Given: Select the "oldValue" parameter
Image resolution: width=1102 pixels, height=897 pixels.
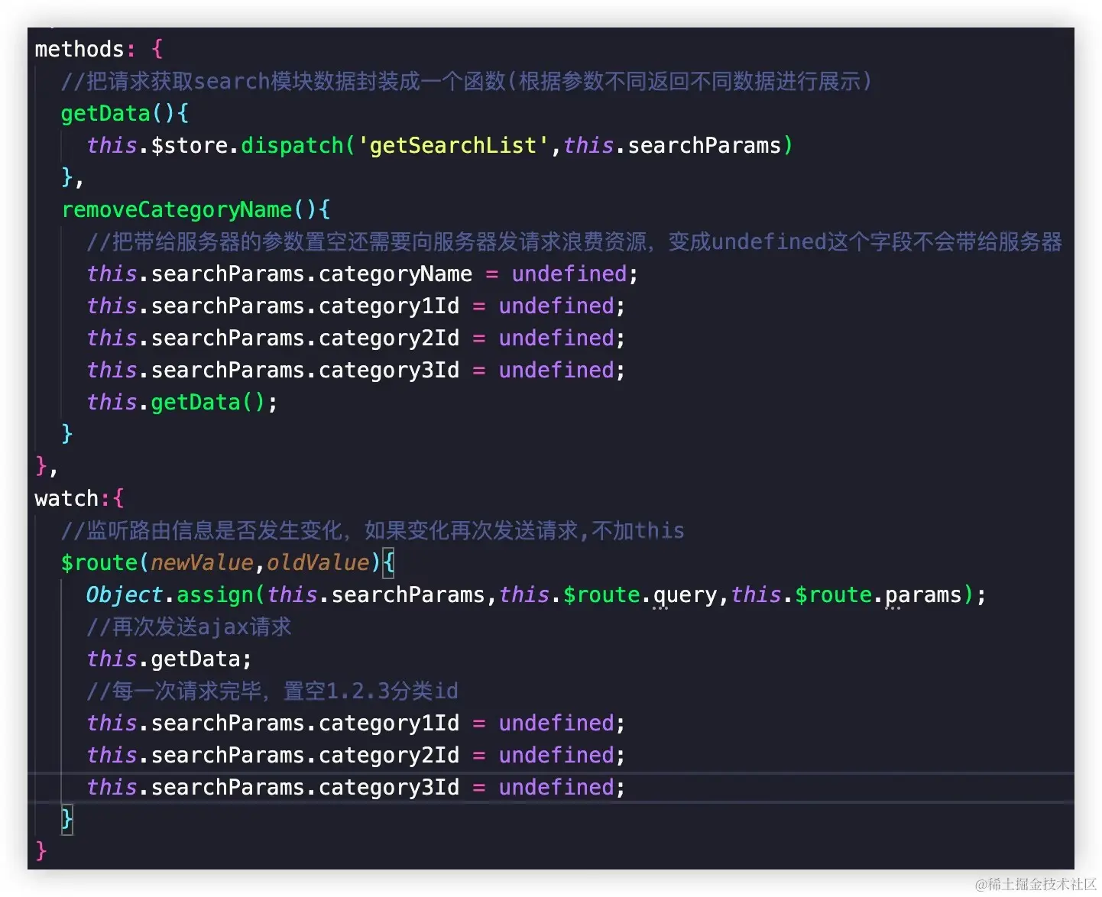Looking at the screenshot, I should point(318,563).
